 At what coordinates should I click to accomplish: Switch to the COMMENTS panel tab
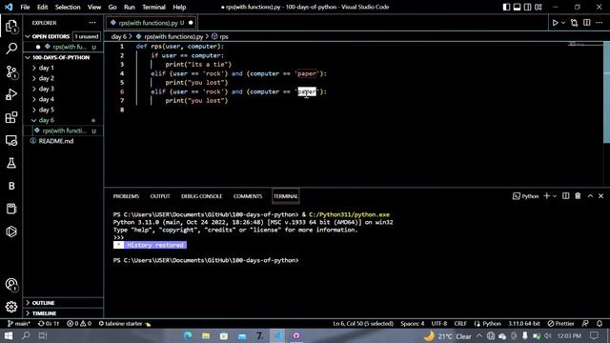pos(248,196)
